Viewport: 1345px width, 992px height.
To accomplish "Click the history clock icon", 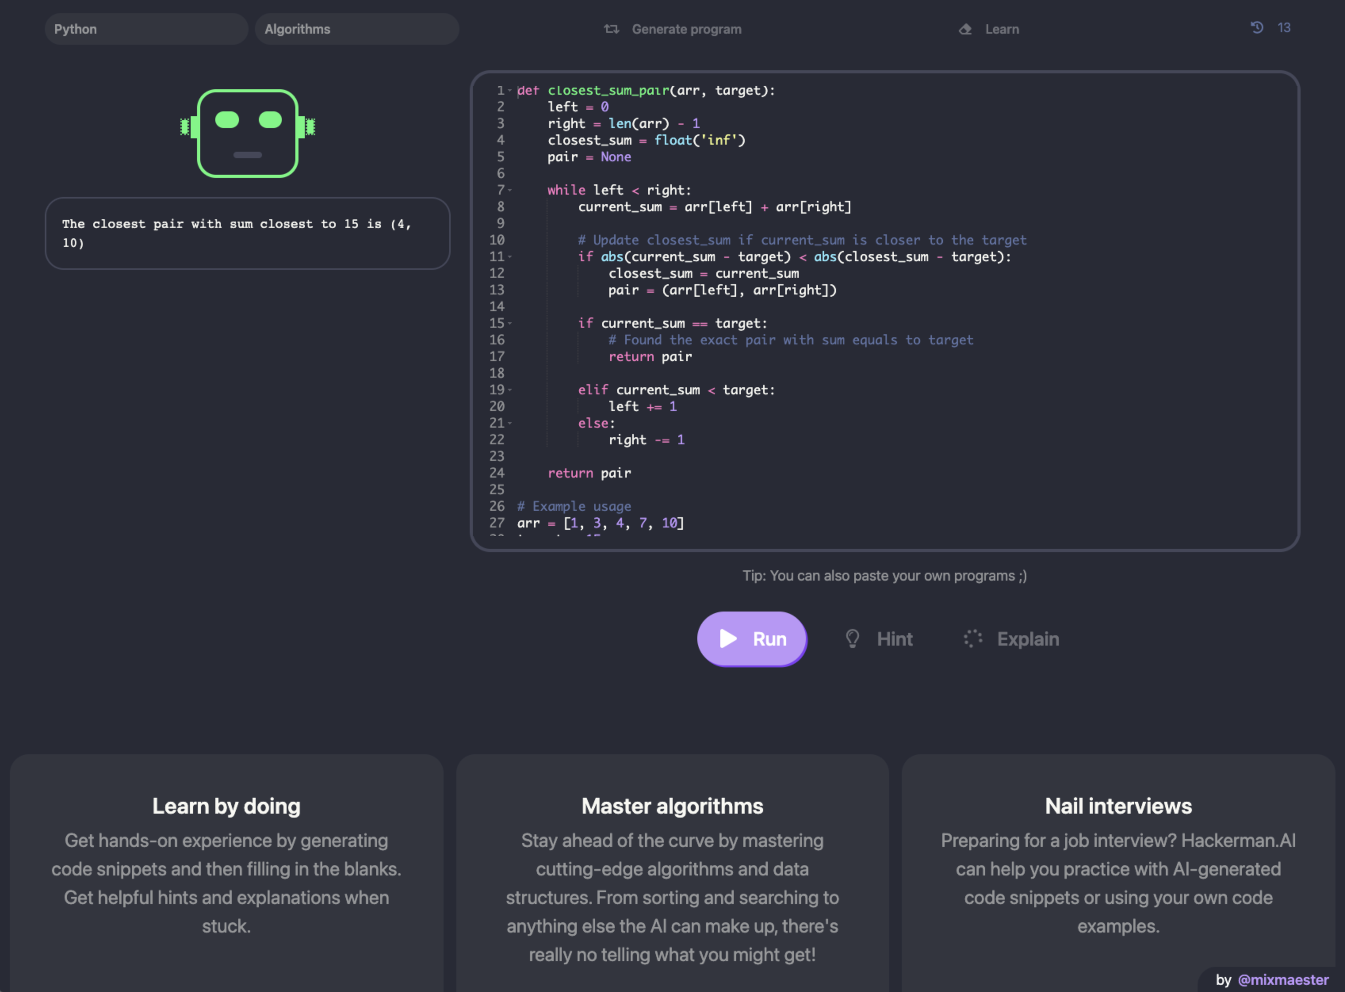I will click(x=1257, y=28).
